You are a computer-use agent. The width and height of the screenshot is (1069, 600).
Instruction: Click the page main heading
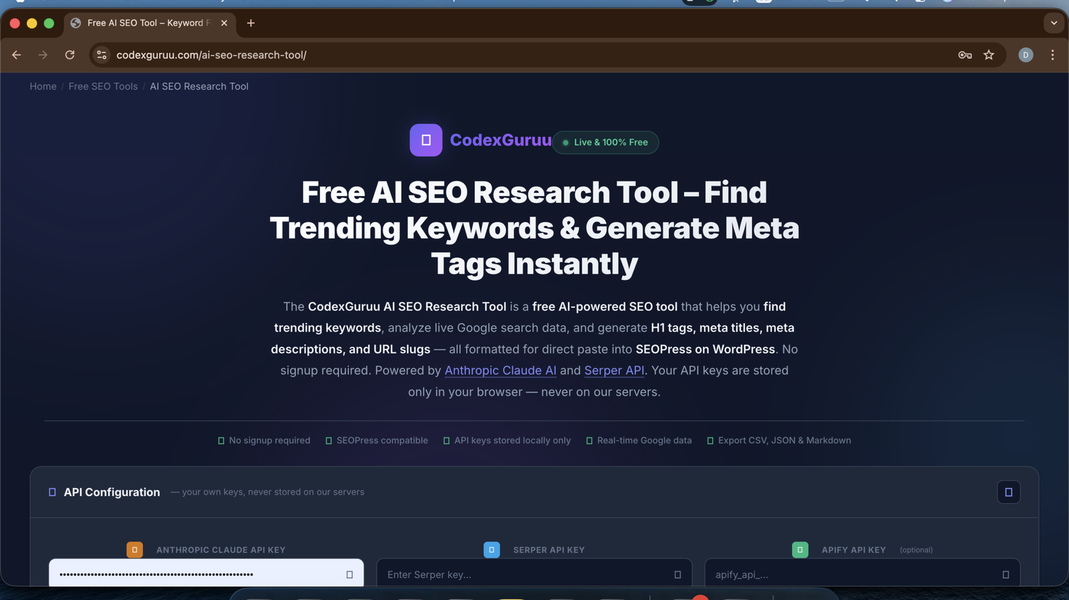534,228
